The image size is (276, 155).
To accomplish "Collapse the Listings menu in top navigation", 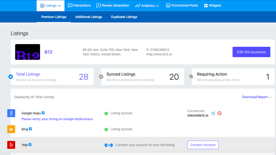I will pyautogui.click(x=51, y=6).
